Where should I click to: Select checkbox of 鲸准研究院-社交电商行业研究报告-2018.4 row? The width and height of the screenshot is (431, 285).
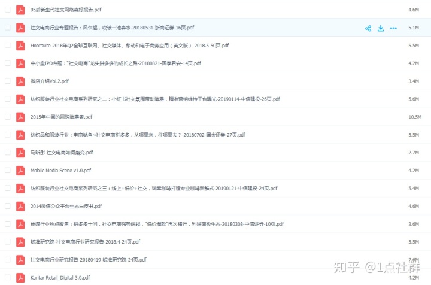pos(7,242)
